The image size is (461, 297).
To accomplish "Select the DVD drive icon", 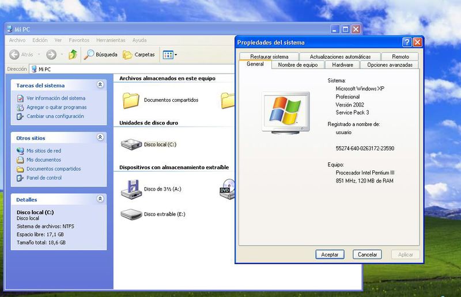I will (227, 189).
